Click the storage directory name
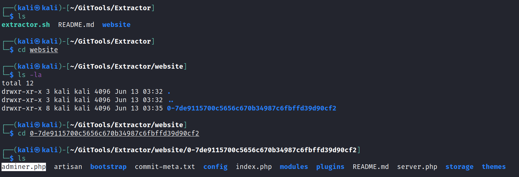Screen dimensions: 519x177 point(459,167)
